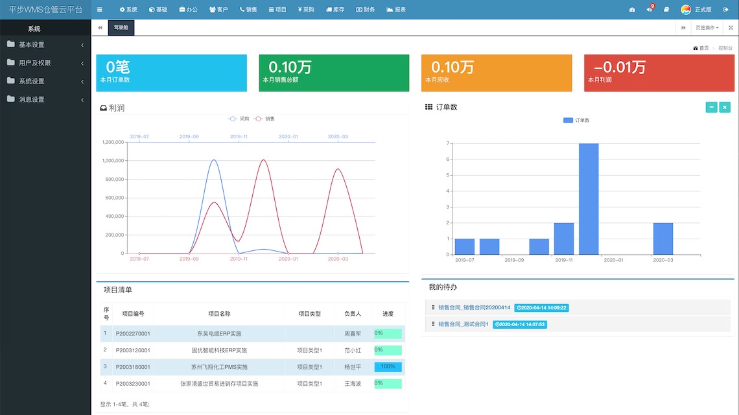Click the 100% progress bar for 苏州飞翔化工PMS实施
Image resolution: width=739 pixels, height=415 pixels.
point(388,367)
